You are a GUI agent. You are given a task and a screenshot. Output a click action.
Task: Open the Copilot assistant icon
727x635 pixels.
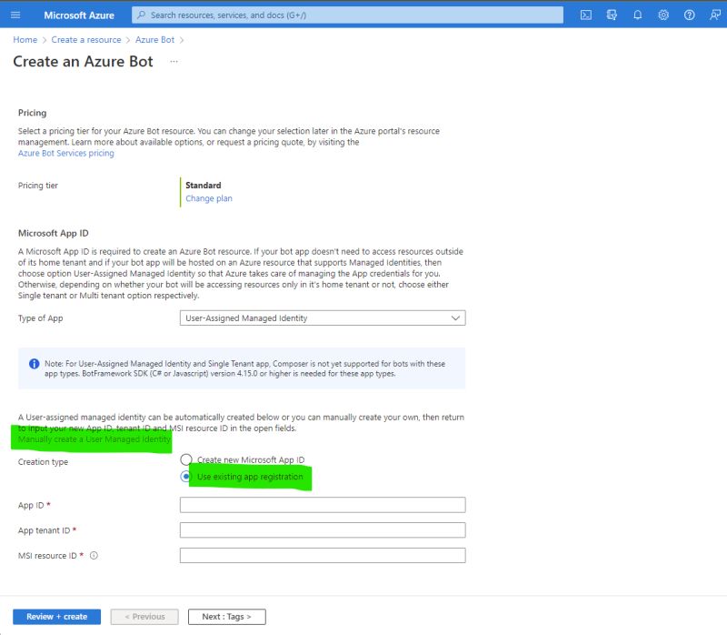pos(612,15)
